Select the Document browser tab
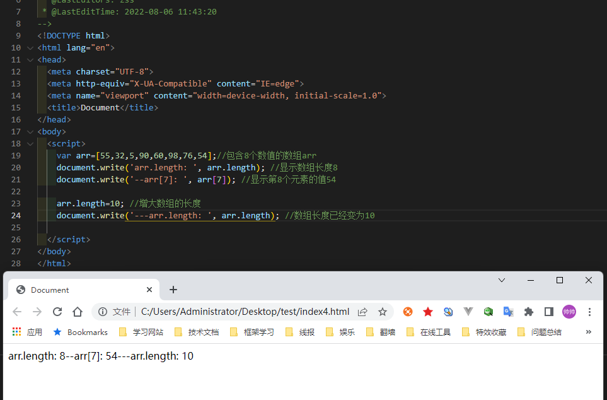This screenshot has height=400, width=607. click(83, 290)
